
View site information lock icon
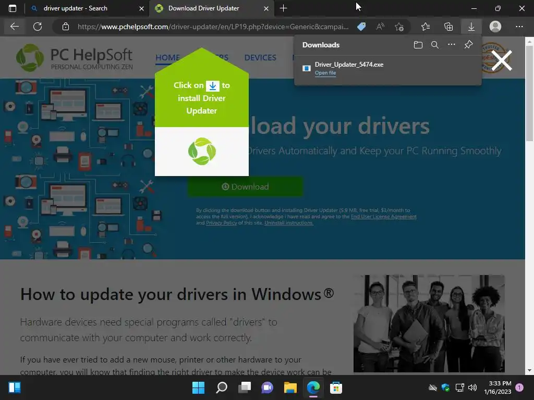click(x=66, y=27)
